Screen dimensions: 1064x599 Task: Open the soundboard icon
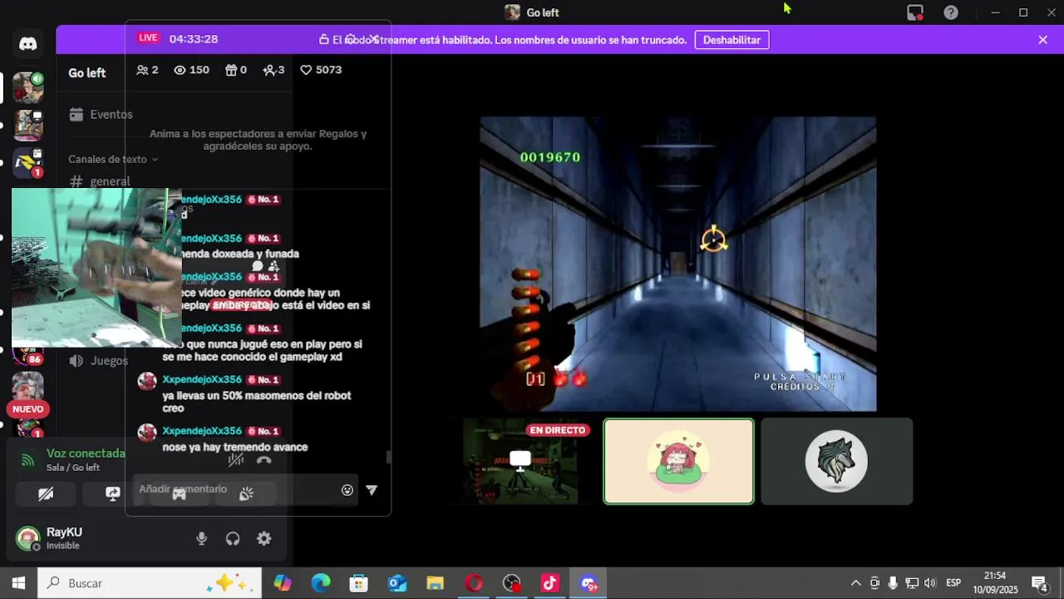[x=246, y=493]
